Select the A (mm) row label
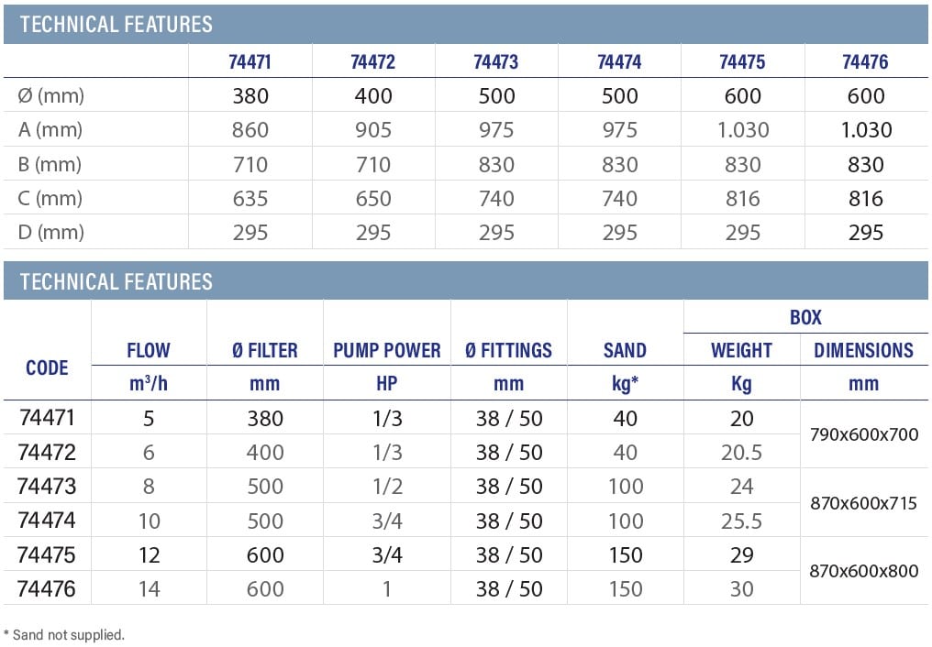Image resolution: width=932 pixels, height=647 pixels. (50, 130)
